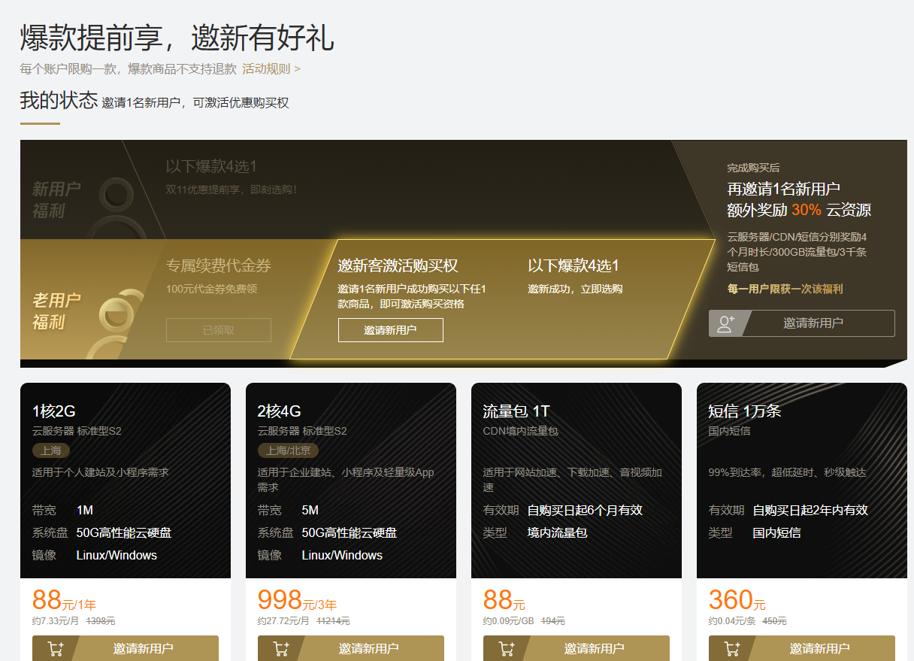Click the 已领取 claimed voucher button

tap(218, 329)
